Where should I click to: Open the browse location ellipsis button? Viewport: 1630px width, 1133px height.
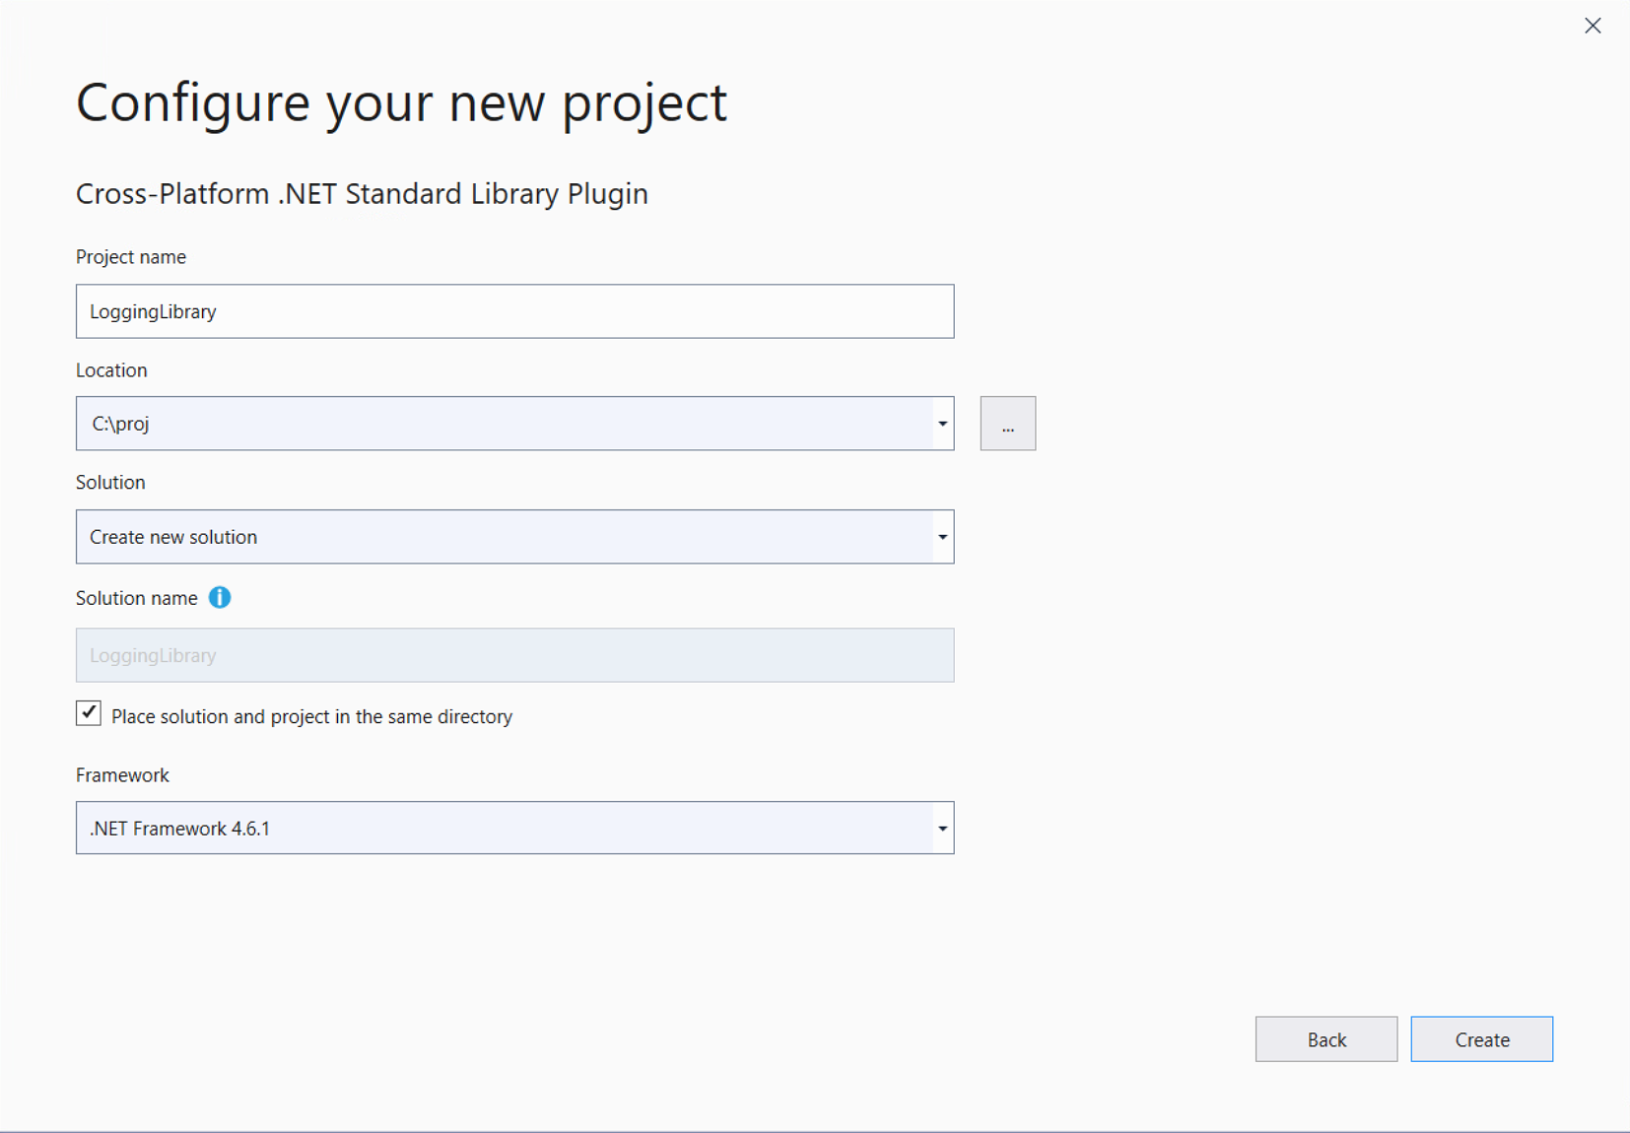pyautogui.click(x=1007, y=424)
